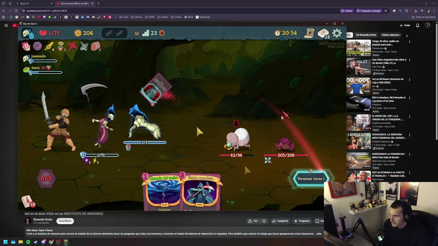Play the Llamado del vacío card

coord(163,192)
